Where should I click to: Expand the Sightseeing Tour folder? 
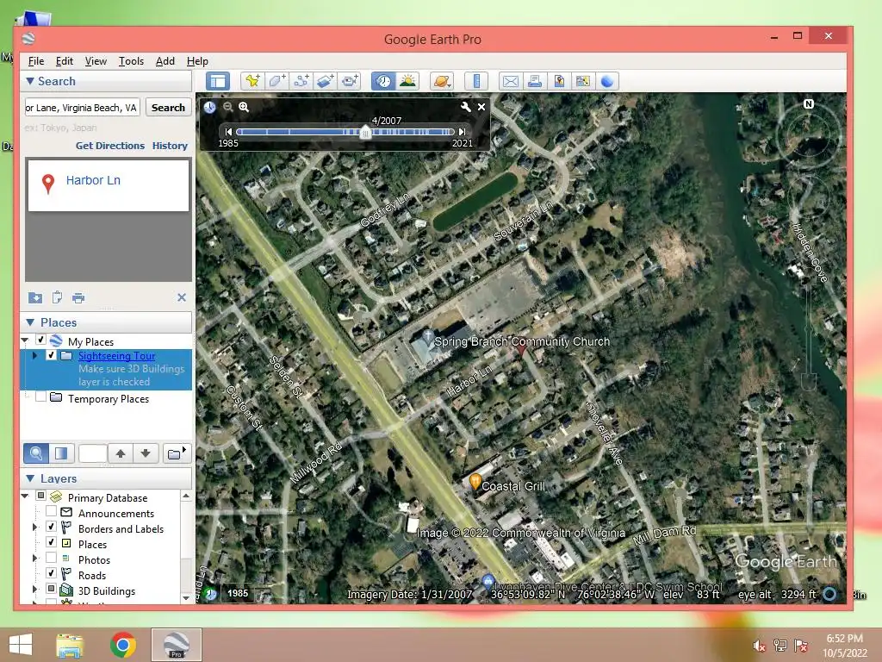coord(34,356)
